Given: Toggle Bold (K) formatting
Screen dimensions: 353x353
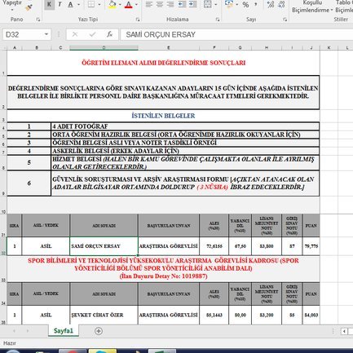Looking at the screenshot, I should (49, 5).
